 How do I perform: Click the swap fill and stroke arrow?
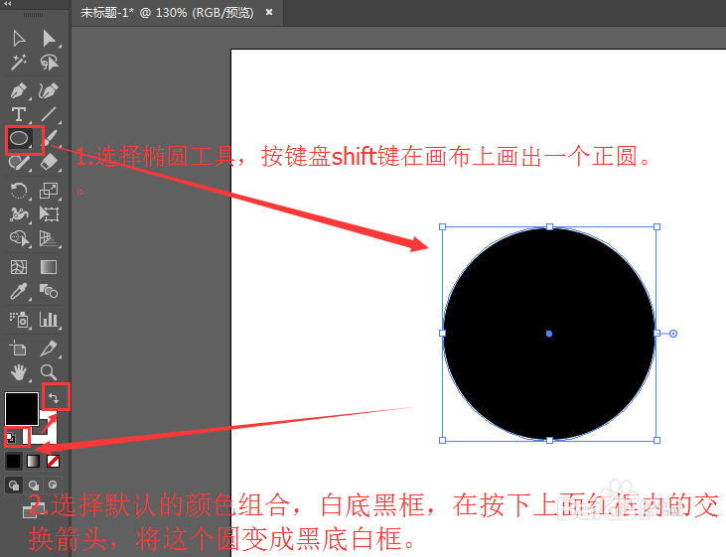point(55,398)
